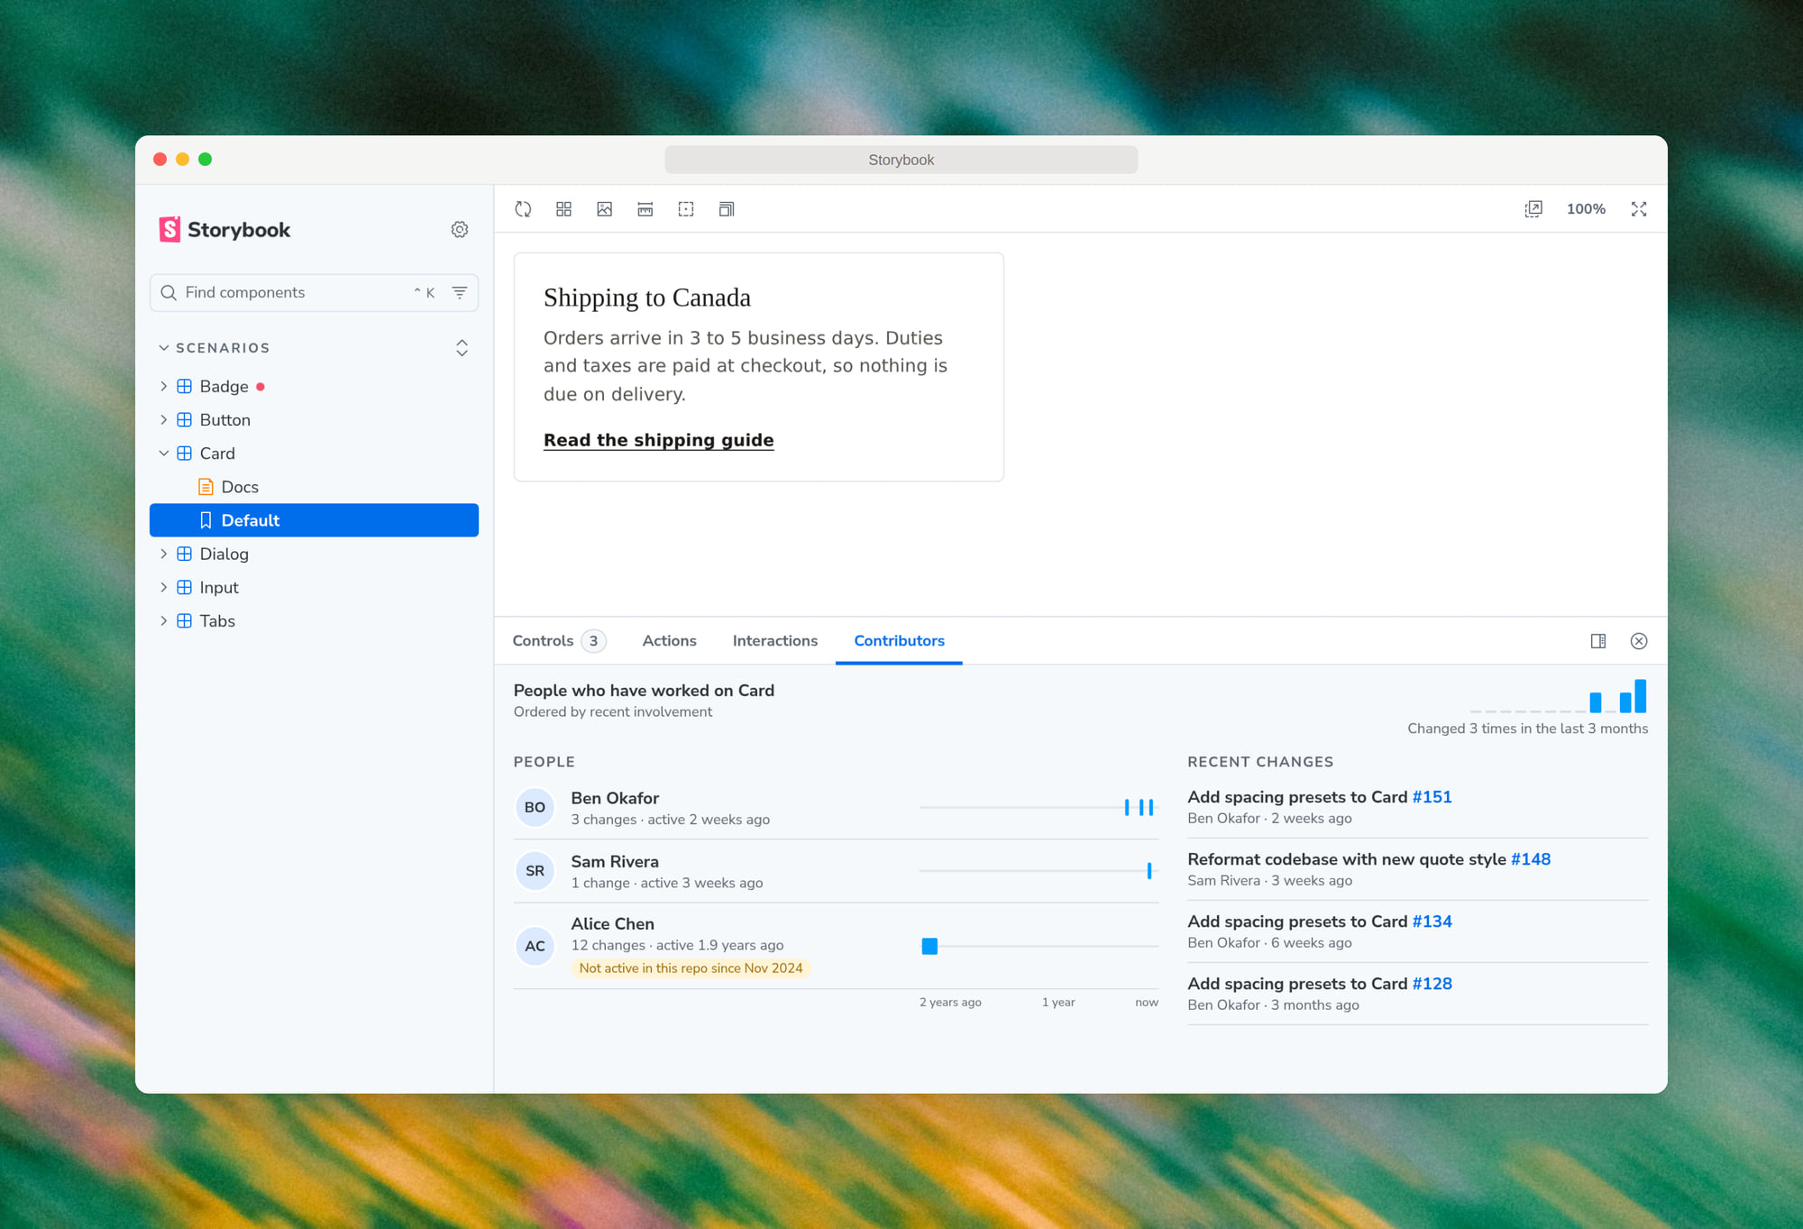
Task: Open Storybook settings gear
Action: coord(460,230)
